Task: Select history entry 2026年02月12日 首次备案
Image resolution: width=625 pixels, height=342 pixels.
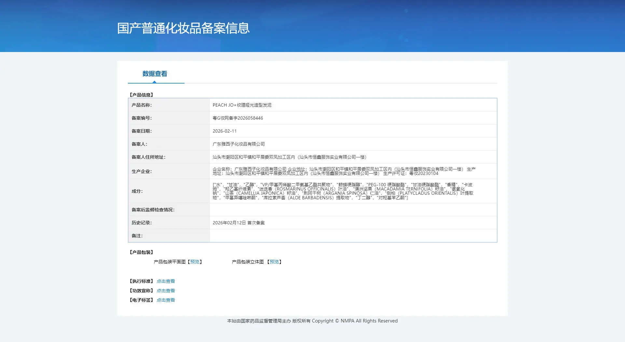Action: click(x=239, y=223)
